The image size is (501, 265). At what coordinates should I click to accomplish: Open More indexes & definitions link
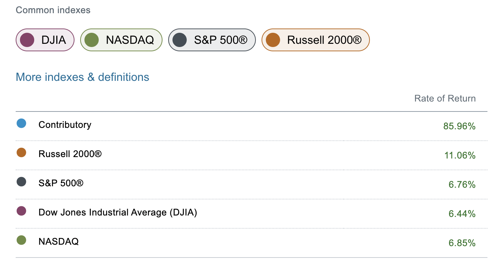pyautogui.click(x=83, y=77)
